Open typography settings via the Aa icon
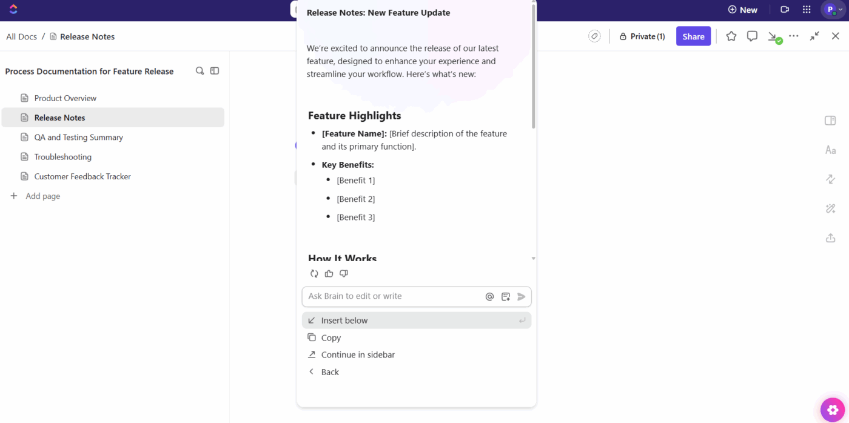 coord(830,150)
